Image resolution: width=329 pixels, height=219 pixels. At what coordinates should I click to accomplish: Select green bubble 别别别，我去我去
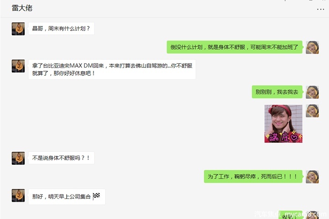pos(277,92)
